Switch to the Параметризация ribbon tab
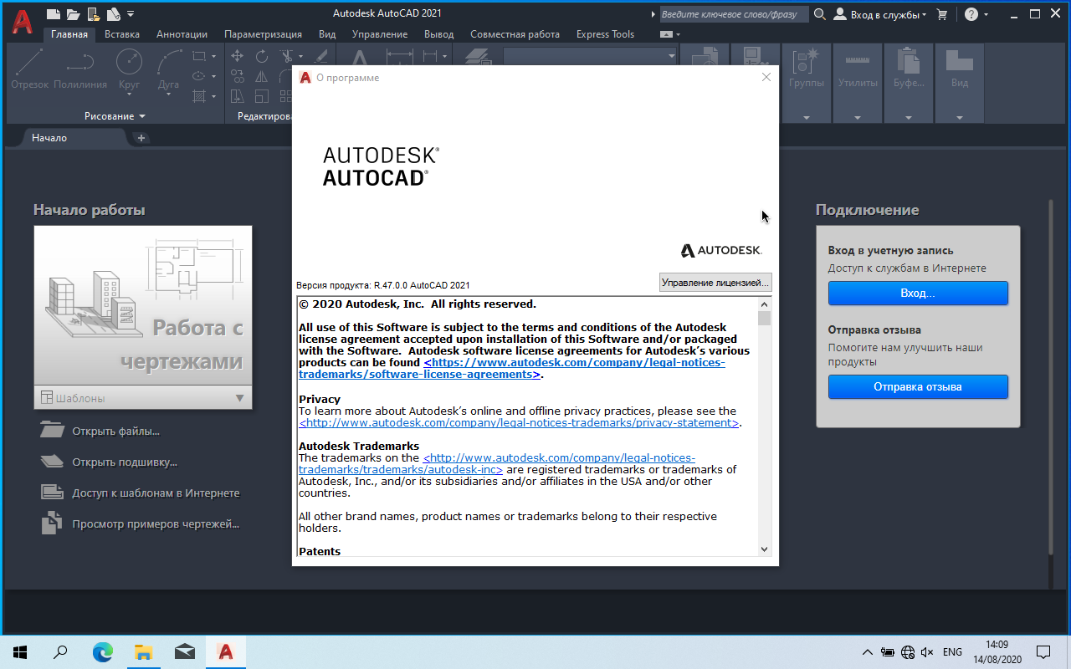Viewport: 1071px width, 669px height. point(263,34)
